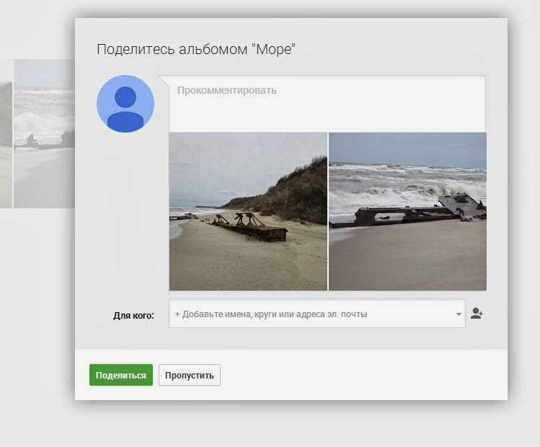
Task: Click the add people icon
Action: click(x=477, y=314)
